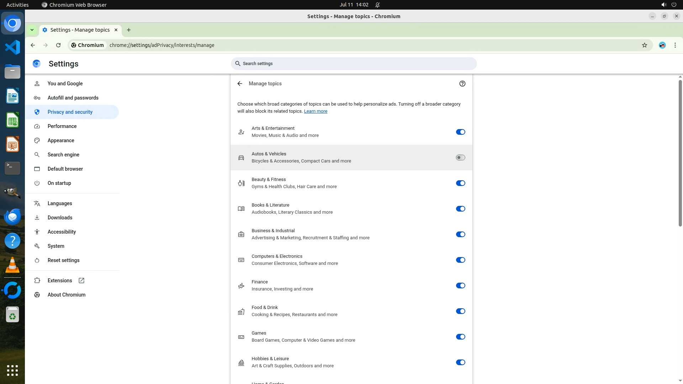Enable the Autos & Vehicles toggle
Screen dimensions: 683x384
point(460,158)
